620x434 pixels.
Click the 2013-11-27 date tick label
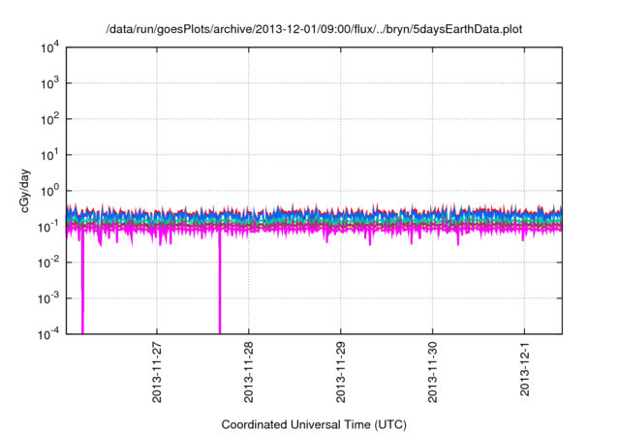[x=157, y=372]
